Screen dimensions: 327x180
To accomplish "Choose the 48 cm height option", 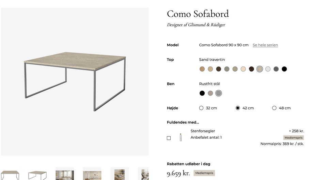I will coord(274,108).
